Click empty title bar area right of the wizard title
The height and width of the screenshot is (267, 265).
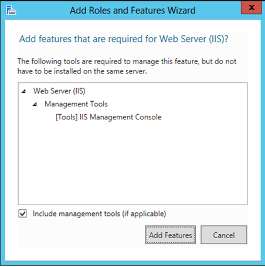tap(218, 11)
